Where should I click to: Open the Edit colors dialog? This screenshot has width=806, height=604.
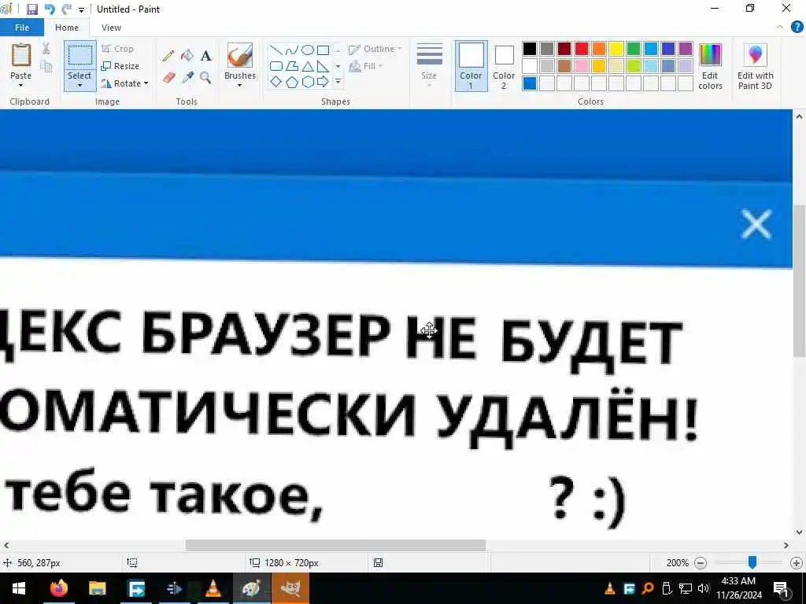coord(711,67)
